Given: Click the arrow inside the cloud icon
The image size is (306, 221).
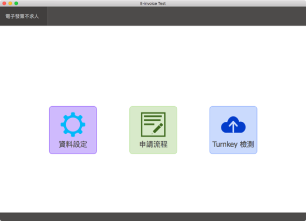Looking at the screenshot, I should (233, 126).
